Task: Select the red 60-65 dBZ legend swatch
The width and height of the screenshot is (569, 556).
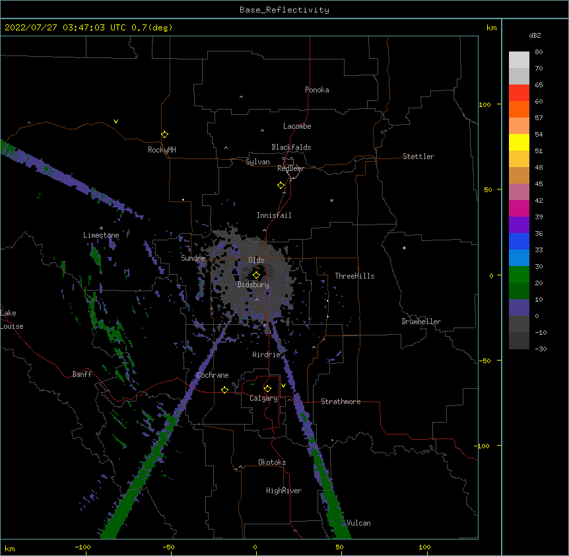Action: (x=519, y=93)
